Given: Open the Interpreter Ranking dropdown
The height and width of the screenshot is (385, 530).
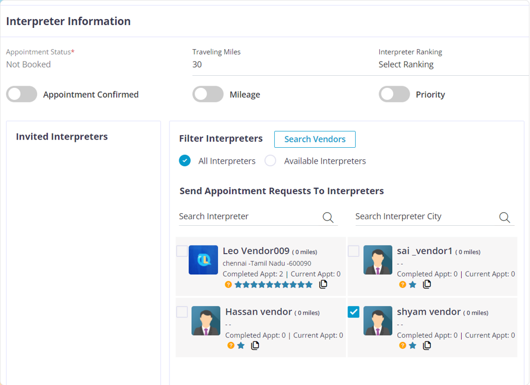Looking at the screenshot, I should click(451, 64).
